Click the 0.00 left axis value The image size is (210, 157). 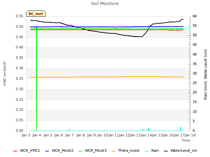[19, 131]
